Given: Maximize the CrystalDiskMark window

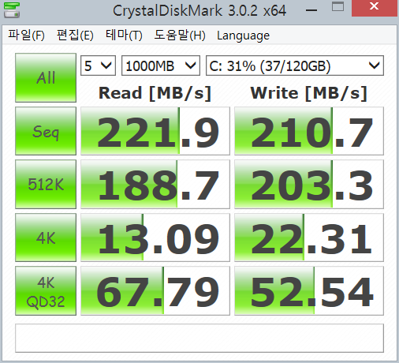Looking at the screenshot, I should (337, 7).
